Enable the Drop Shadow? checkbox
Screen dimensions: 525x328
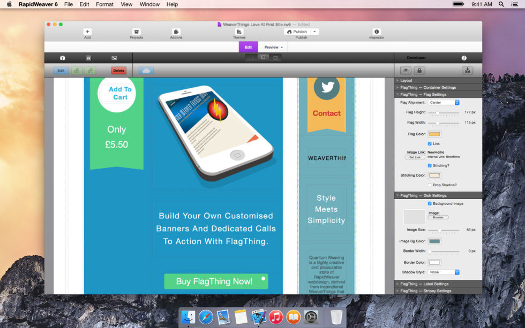430,185
